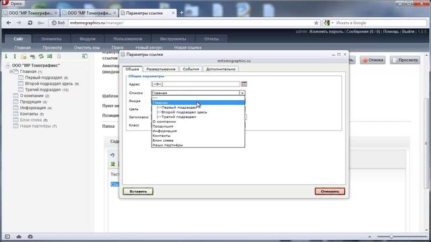Image resolution: width=431 pixels, height=242 pixels.
Task: Choose 'Продукция' in the dropdown list
Action: pos(198,126)
